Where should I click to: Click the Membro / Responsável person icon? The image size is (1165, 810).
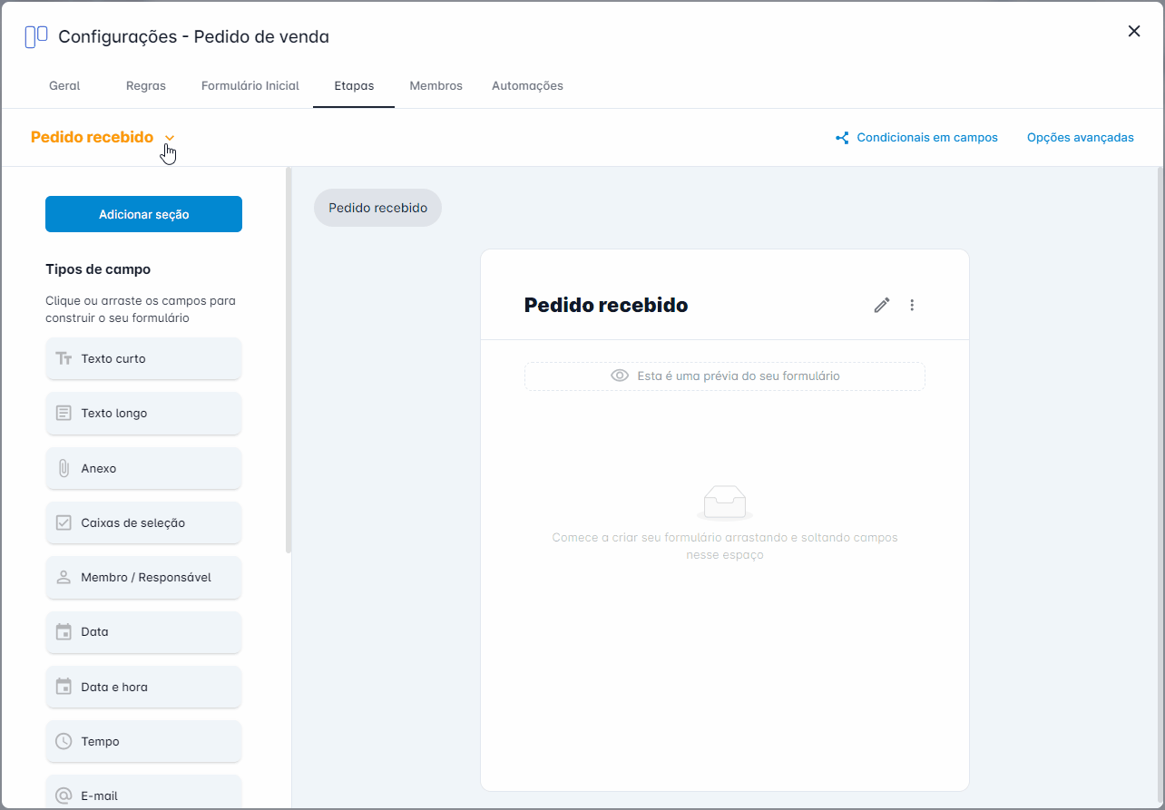(x=64, y=577)
